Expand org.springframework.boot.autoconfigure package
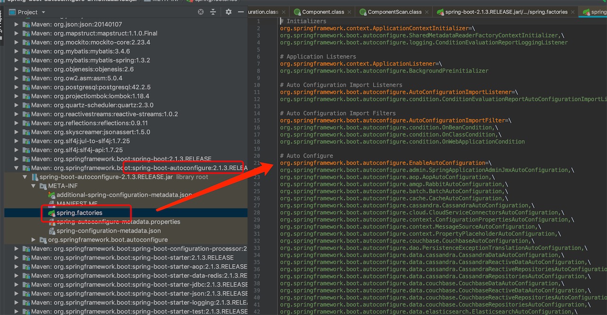607x315 pixels. pos(34,240)
